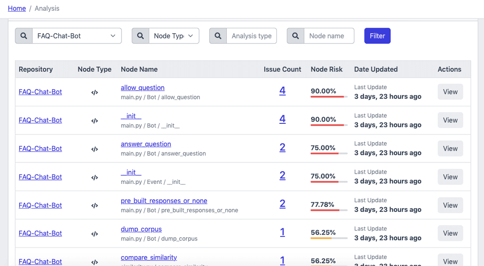Click the 90.00% risk bar for allow_question

[329, 96]
